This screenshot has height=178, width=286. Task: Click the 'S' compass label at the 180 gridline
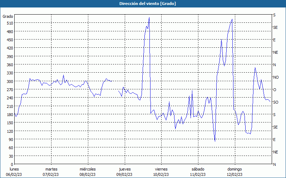click(274, 115)
